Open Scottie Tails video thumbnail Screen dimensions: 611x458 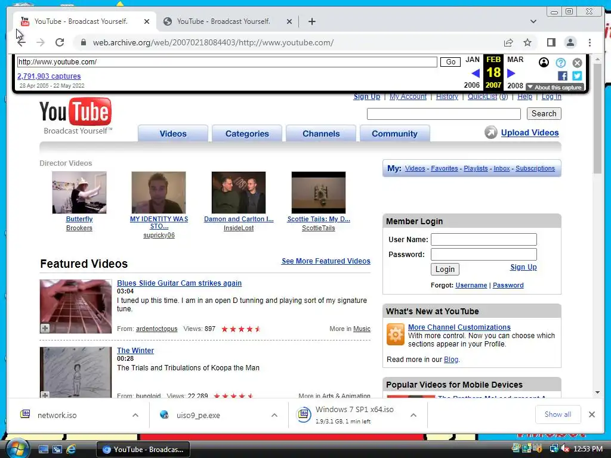[319, 193]
